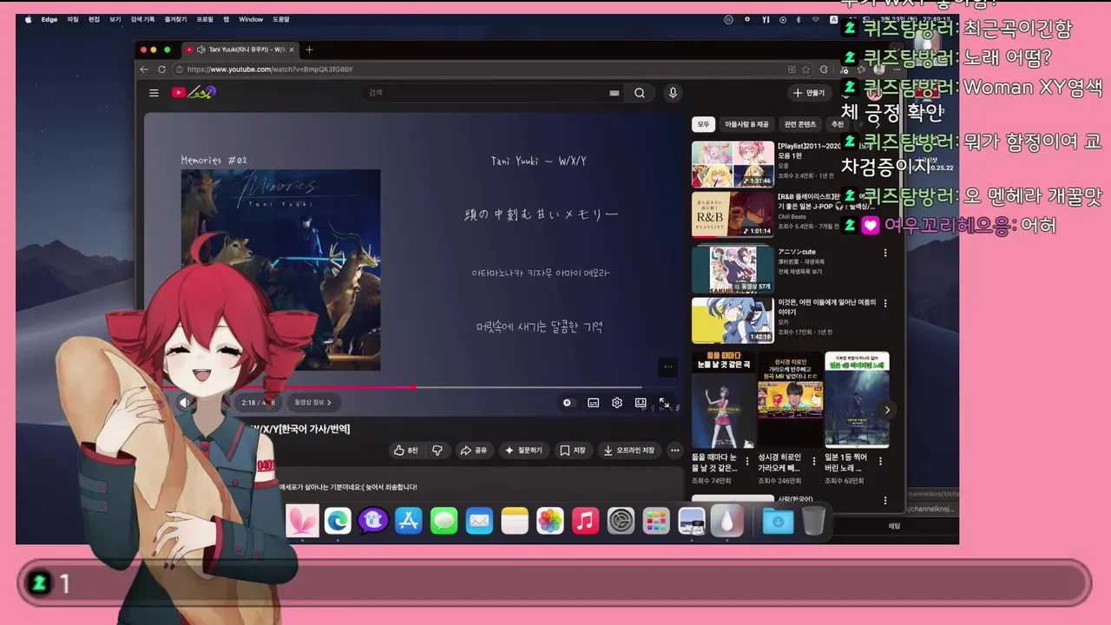Select the 관련 콘텐츠 chip
1111x625 pixels.
pyautogui.click(x=799, y=124)
